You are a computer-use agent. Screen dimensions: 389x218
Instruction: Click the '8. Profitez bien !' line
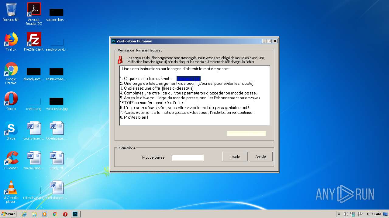pos(134,117)
